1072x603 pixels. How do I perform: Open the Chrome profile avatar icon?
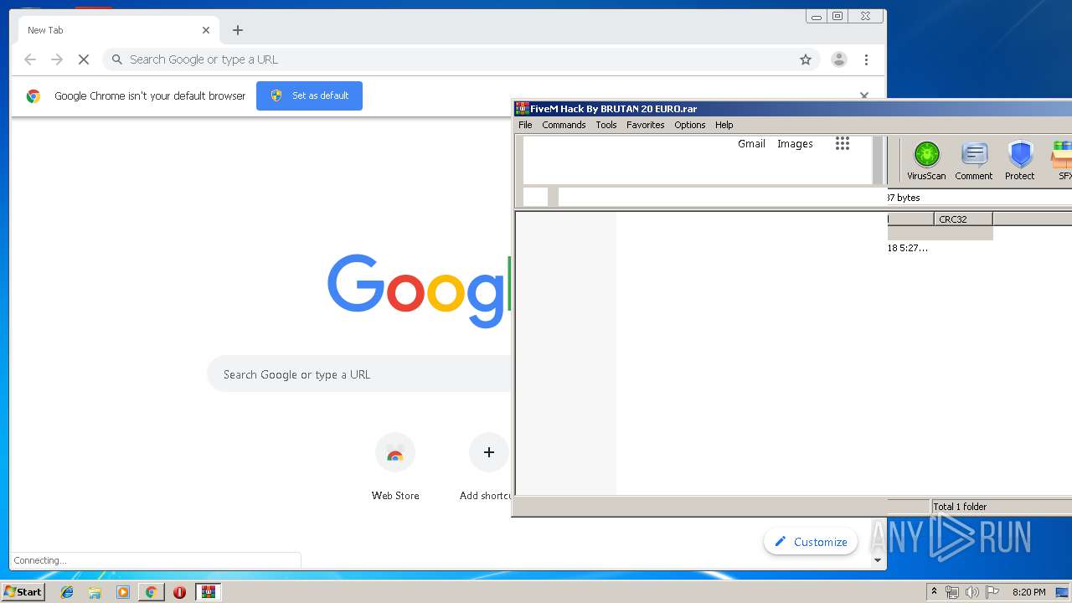[838, 59]
